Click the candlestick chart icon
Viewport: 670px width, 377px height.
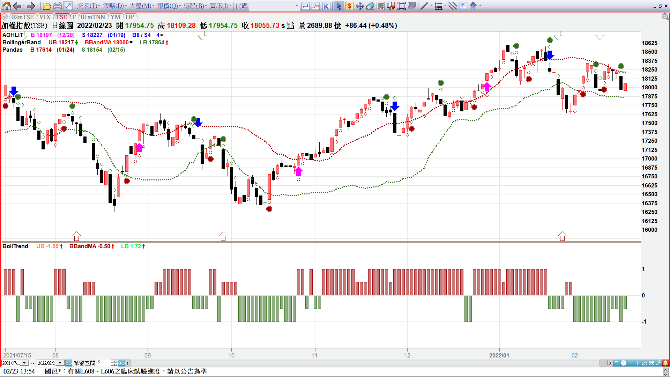tap(391, 6)
